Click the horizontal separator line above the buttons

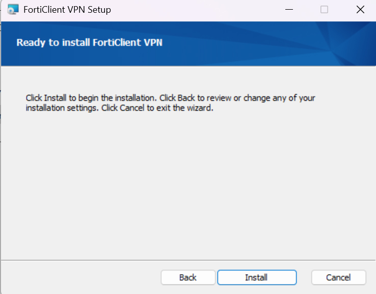189,260
